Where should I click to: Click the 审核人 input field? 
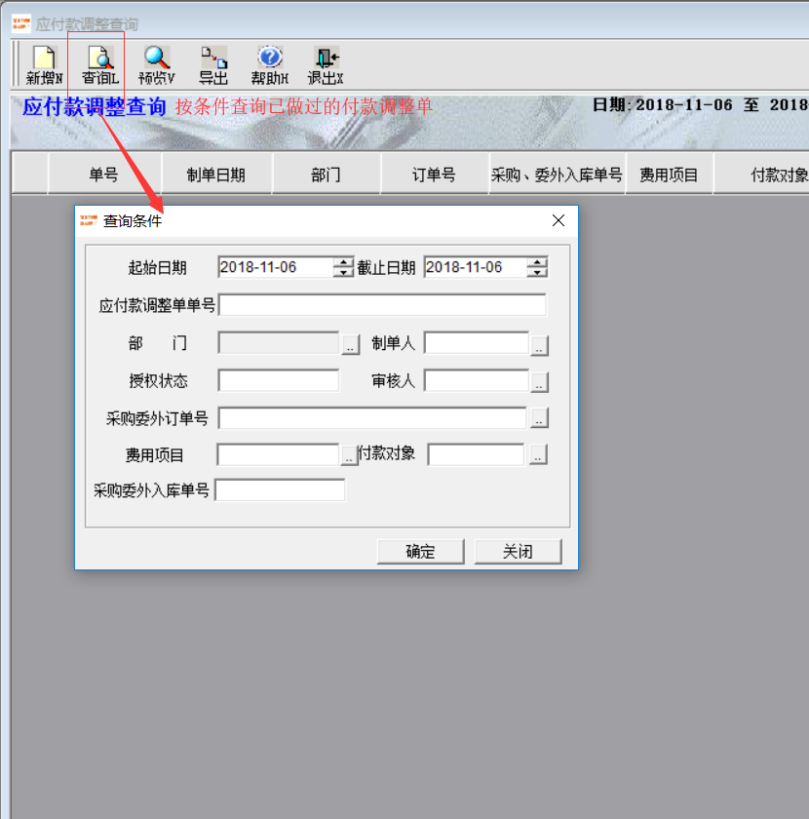click(x=477, y=381)
